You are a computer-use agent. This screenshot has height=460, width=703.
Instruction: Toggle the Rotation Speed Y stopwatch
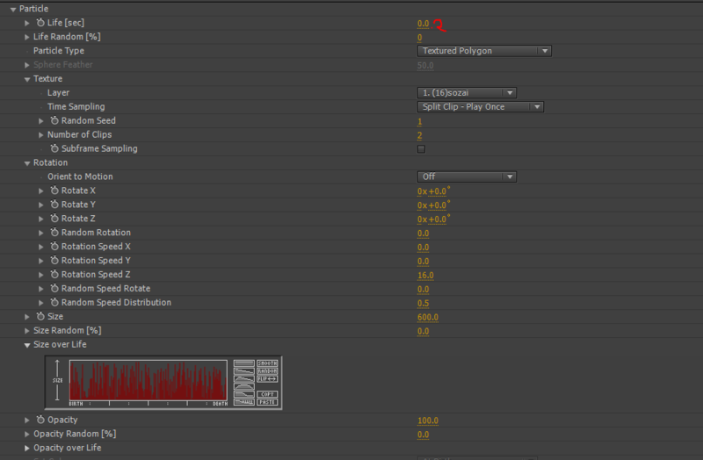point(54,260)
